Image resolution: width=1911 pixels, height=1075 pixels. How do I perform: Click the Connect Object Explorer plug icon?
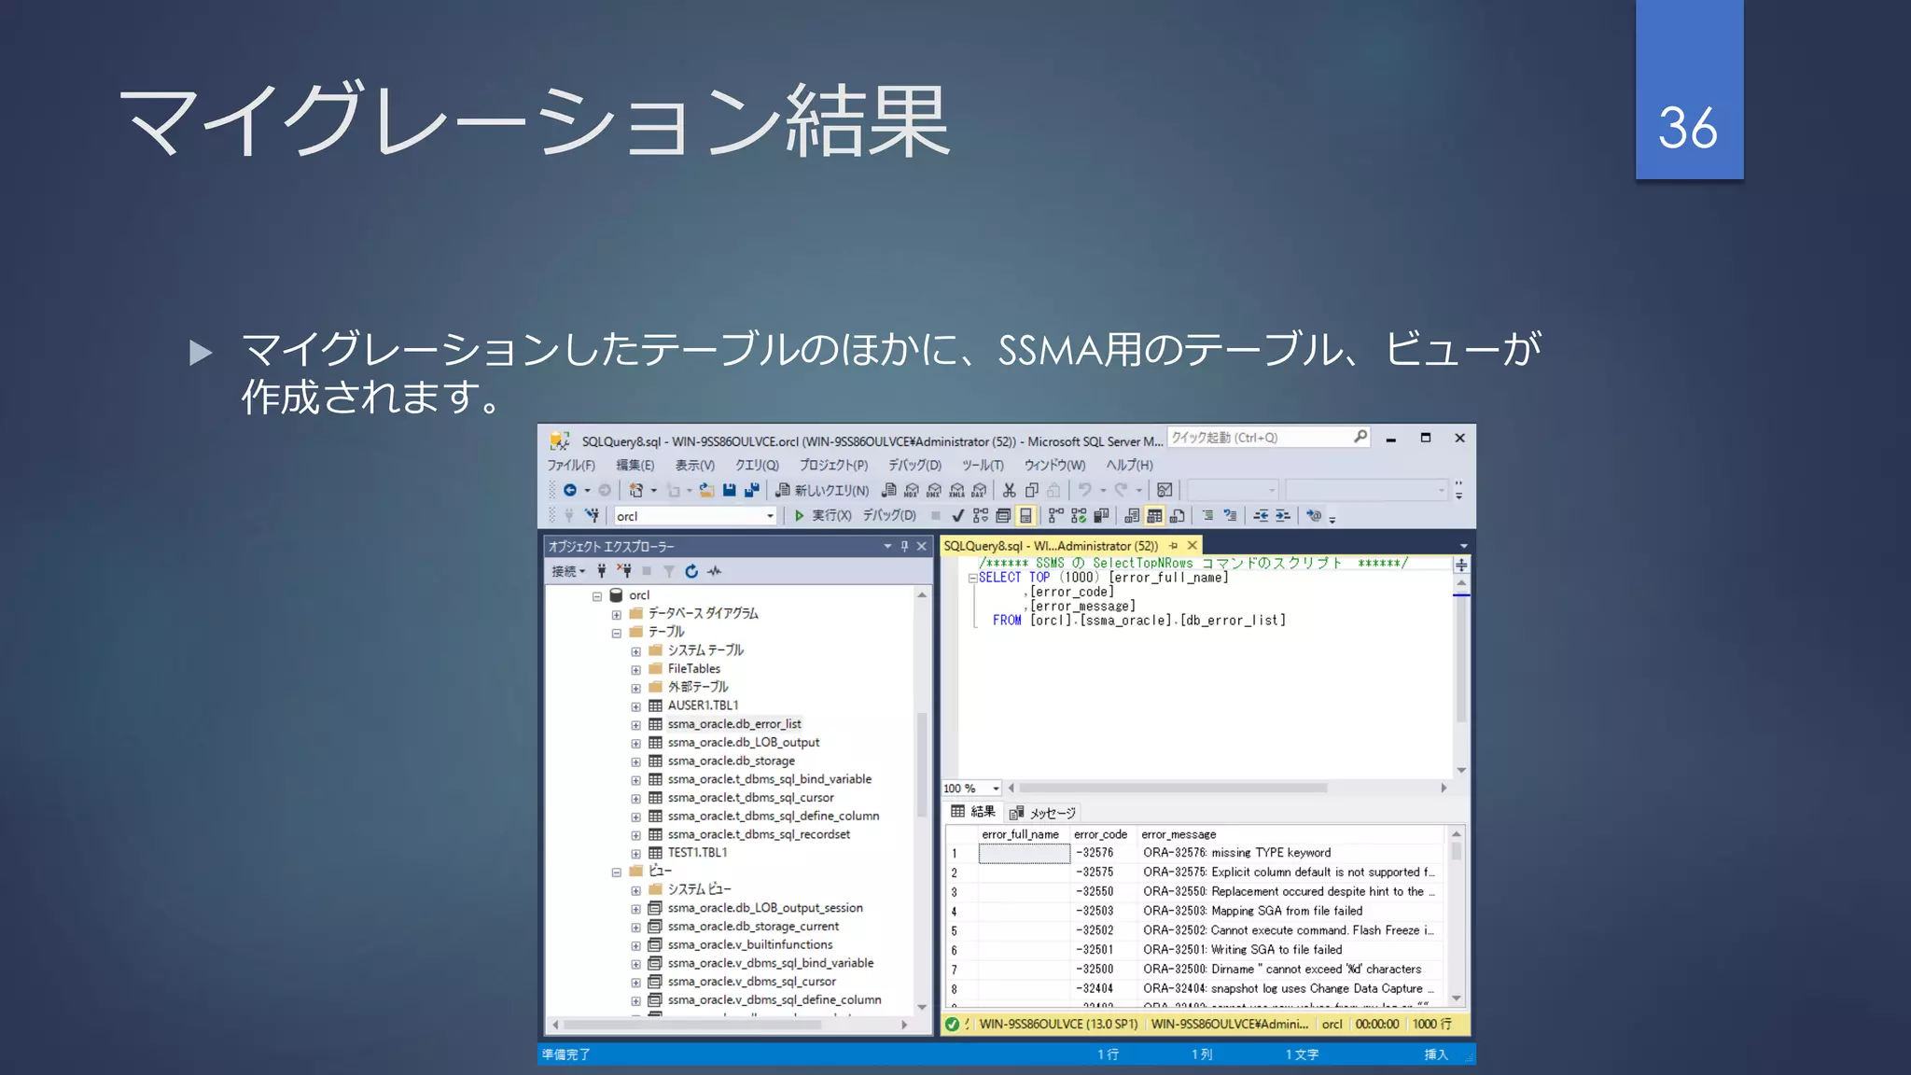pos(602,571)
